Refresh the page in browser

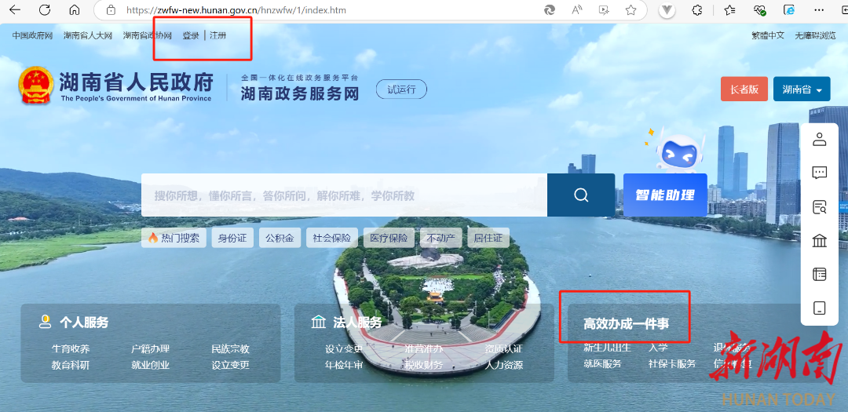44,10
